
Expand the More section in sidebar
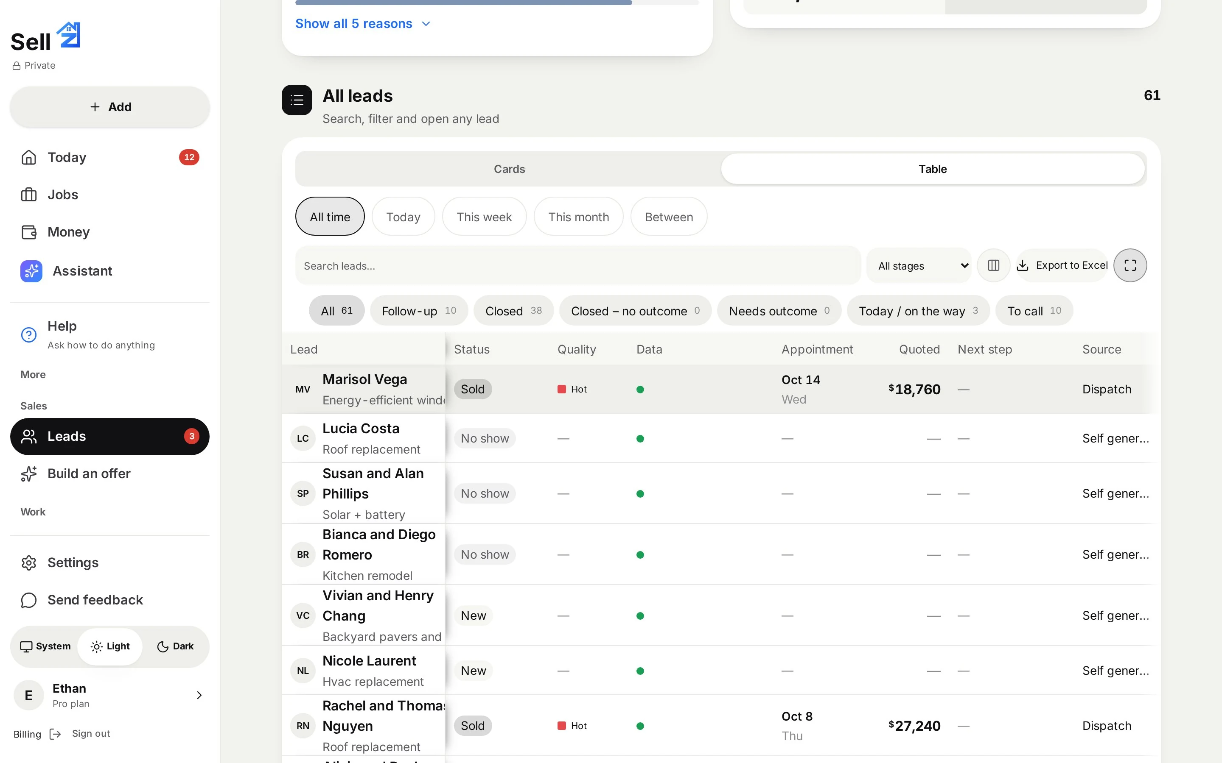point(33,374)
